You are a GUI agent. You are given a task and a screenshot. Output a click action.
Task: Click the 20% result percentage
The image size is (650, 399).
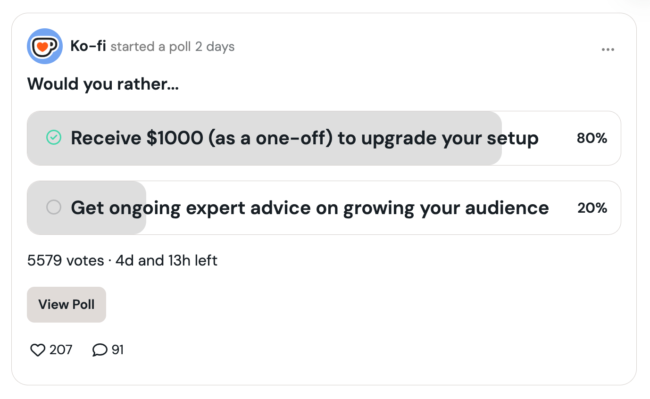[x=592, y=208]
